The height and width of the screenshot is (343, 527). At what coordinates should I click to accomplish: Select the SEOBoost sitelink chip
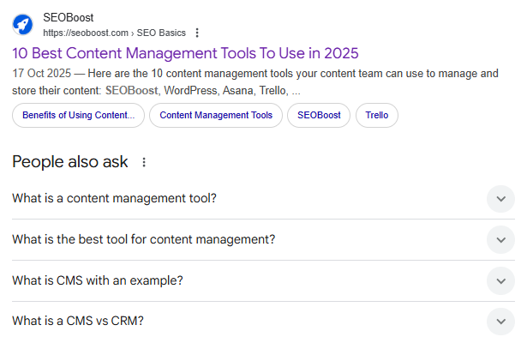point(319,116)
